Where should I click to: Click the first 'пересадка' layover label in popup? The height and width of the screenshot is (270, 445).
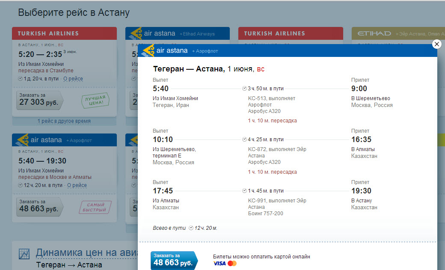[x=284, y=121]
